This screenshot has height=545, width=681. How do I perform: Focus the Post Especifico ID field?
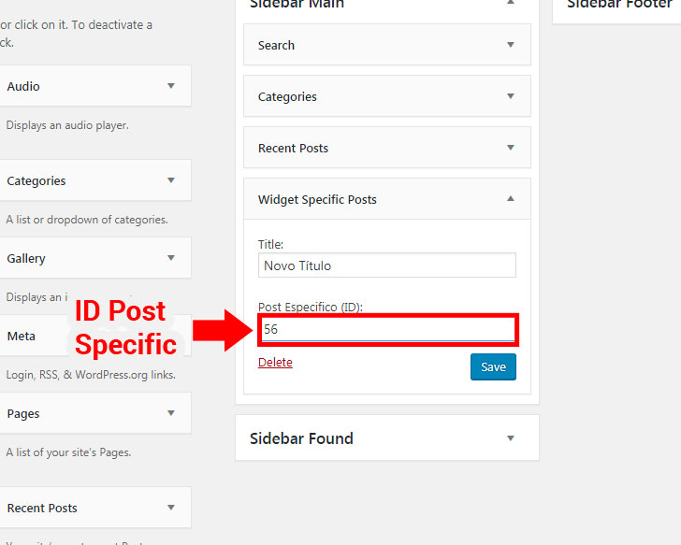click(388, 329)
